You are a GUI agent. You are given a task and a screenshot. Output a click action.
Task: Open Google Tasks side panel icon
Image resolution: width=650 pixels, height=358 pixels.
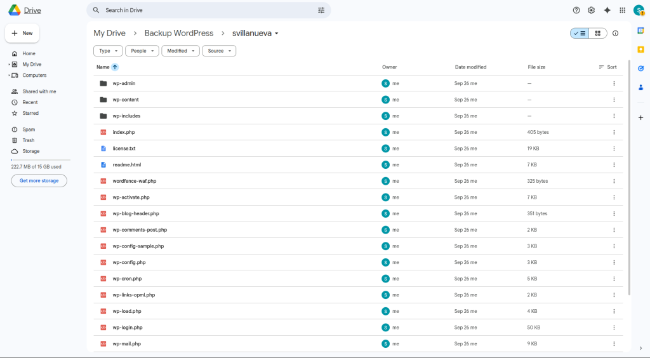641,69
